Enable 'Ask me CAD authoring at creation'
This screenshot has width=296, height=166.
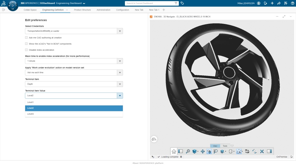pyautogui.click(x=27, y=38)
